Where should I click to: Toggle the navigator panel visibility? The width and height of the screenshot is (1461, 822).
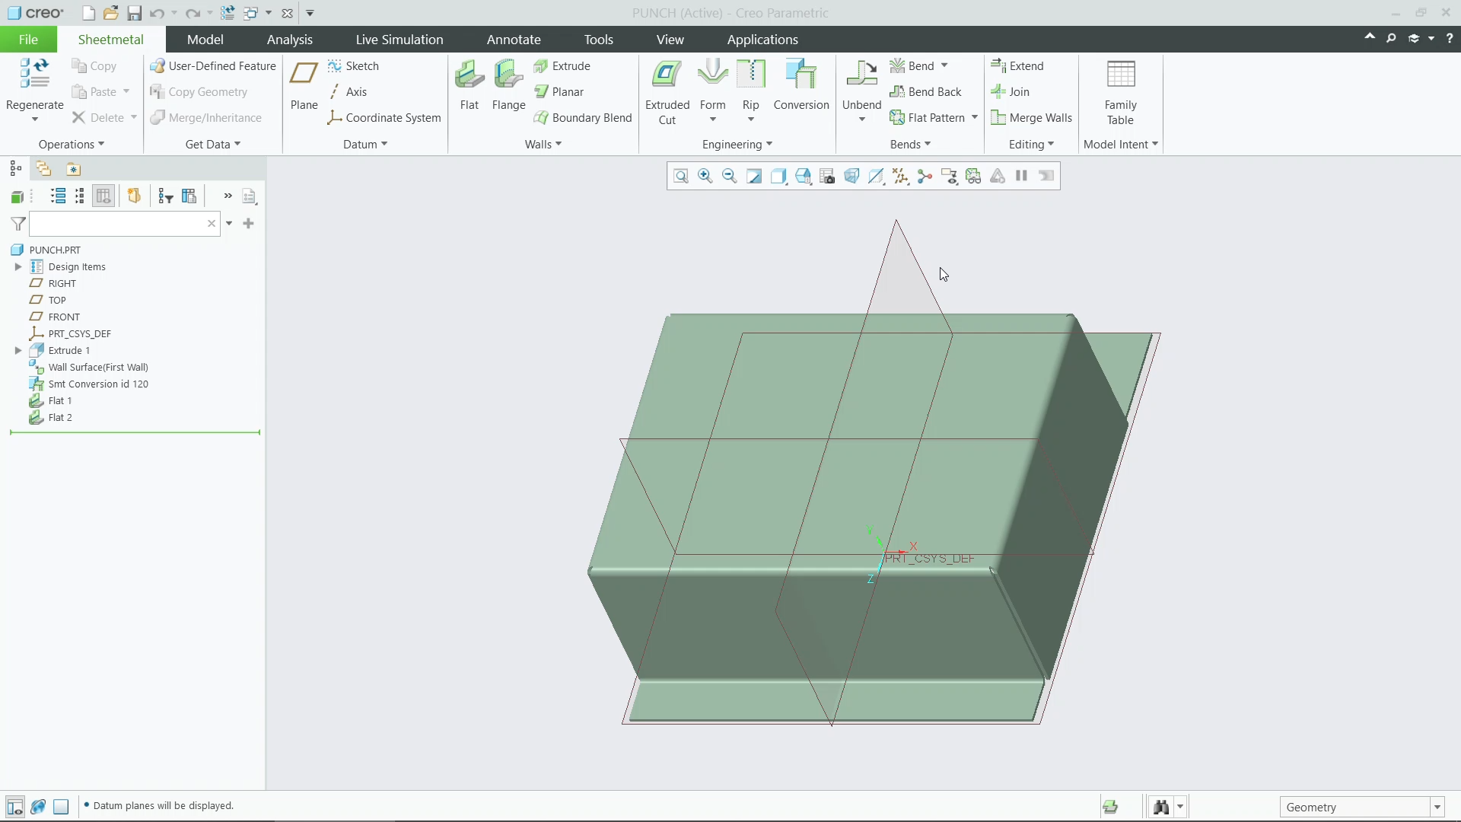tap(14, 806)
